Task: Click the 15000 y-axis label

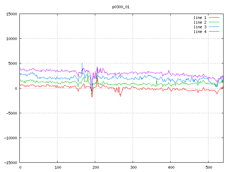Action: click(x=12, y=14)
